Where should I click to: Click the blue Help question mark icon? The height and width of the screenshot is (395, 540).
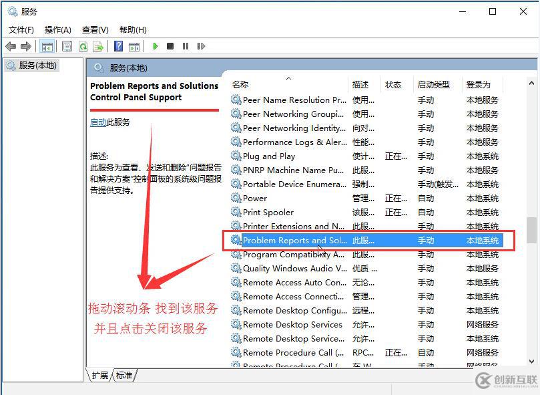coord(118,46)
